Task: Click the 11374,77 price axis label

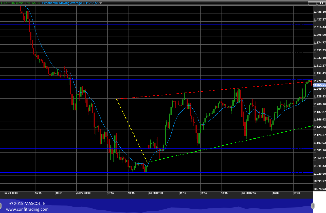Action: coord(319,42)
